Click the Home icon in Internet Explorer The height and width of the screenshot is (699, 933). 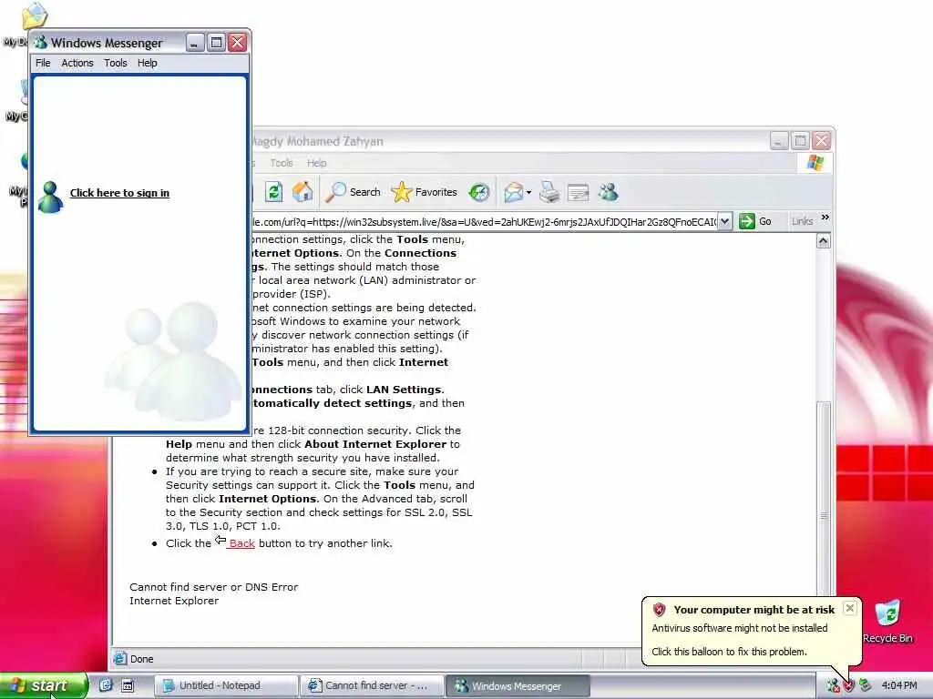(302, 192)
